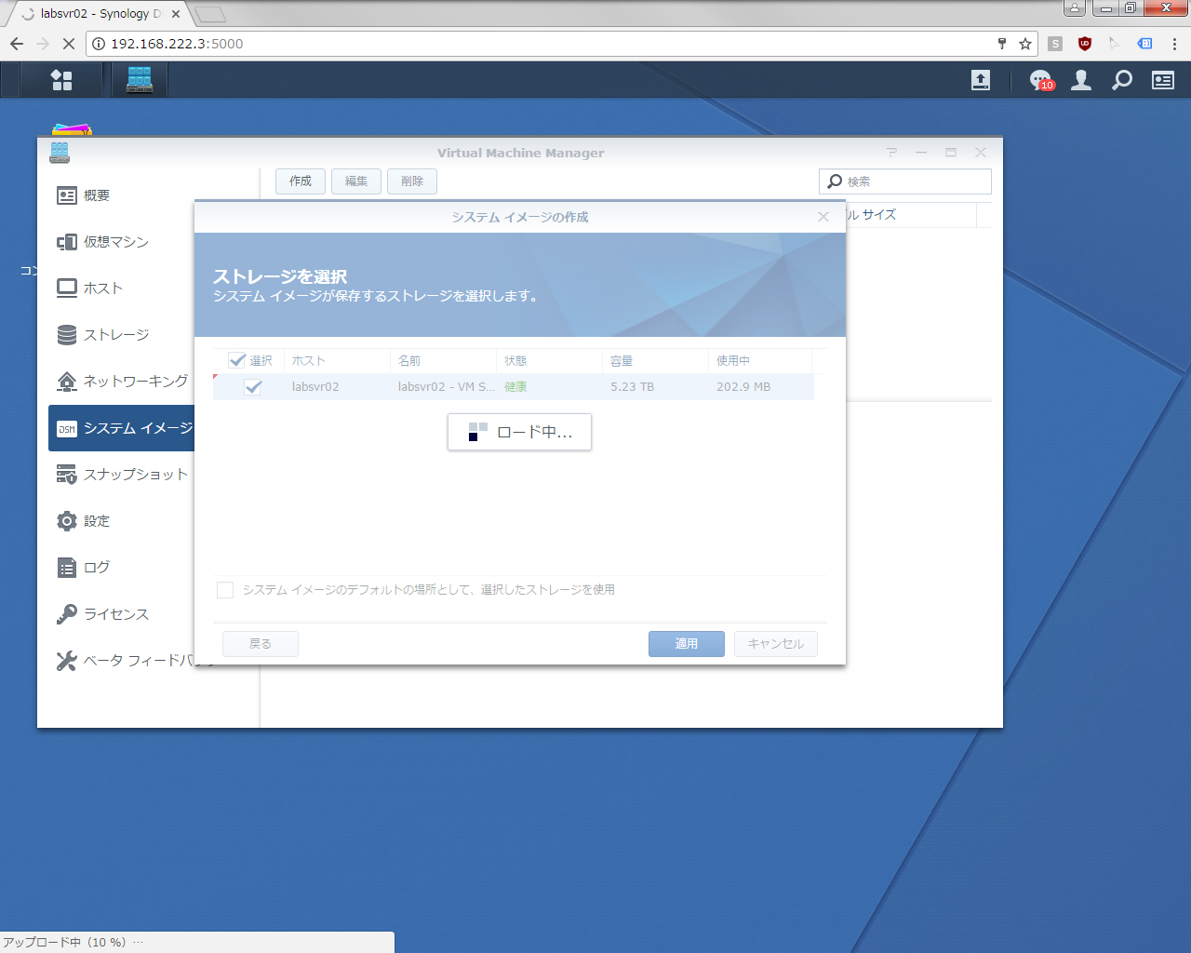Click 設定 gear icon in sidebar

coord(67,521)
